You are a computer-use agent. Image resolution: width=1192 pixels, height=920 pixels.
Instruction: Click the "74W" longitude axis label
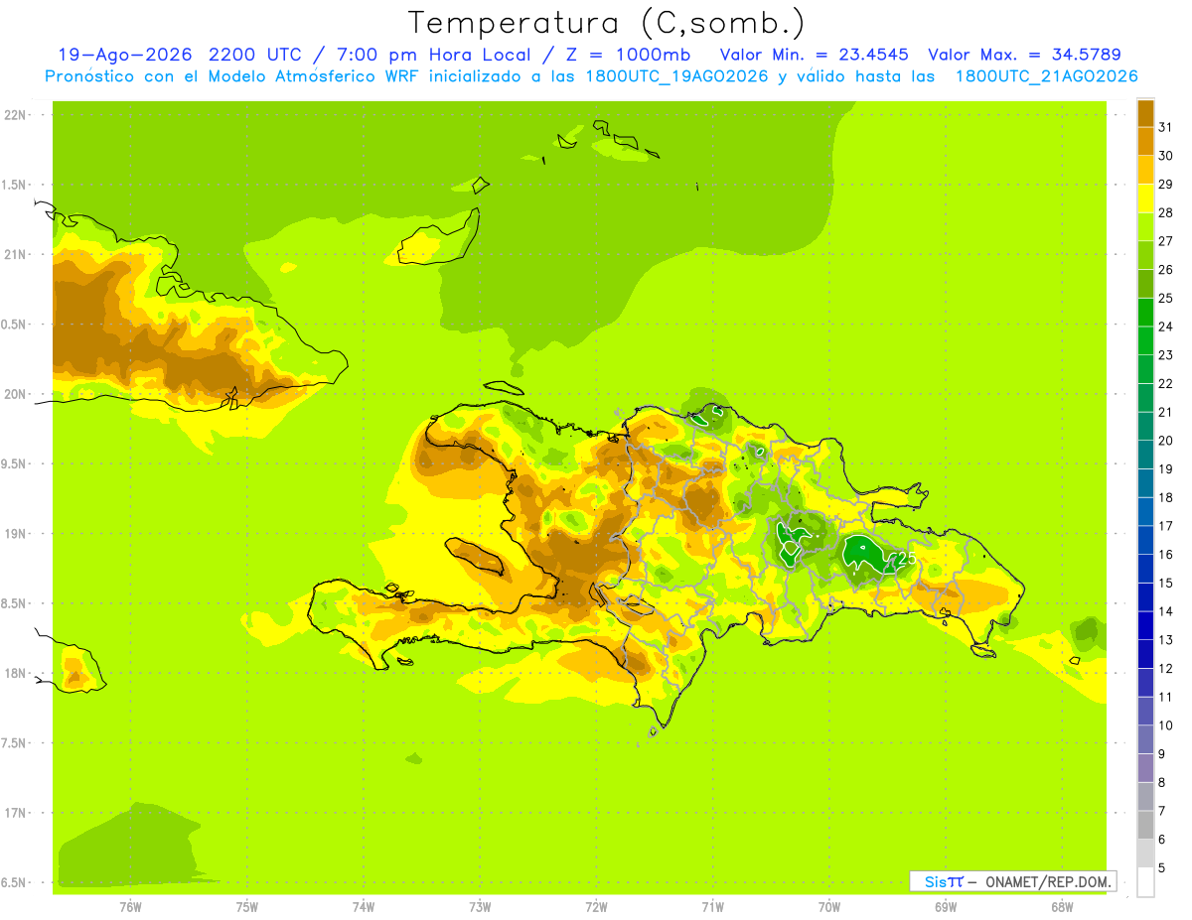[364, 907]
